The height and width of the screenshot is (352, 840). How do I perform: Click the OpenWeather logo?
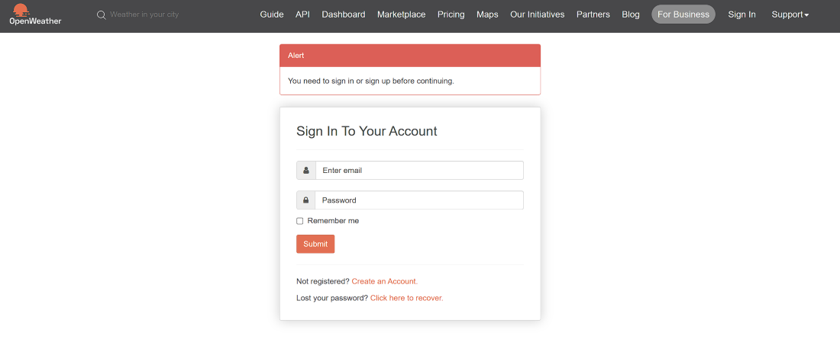35,14
